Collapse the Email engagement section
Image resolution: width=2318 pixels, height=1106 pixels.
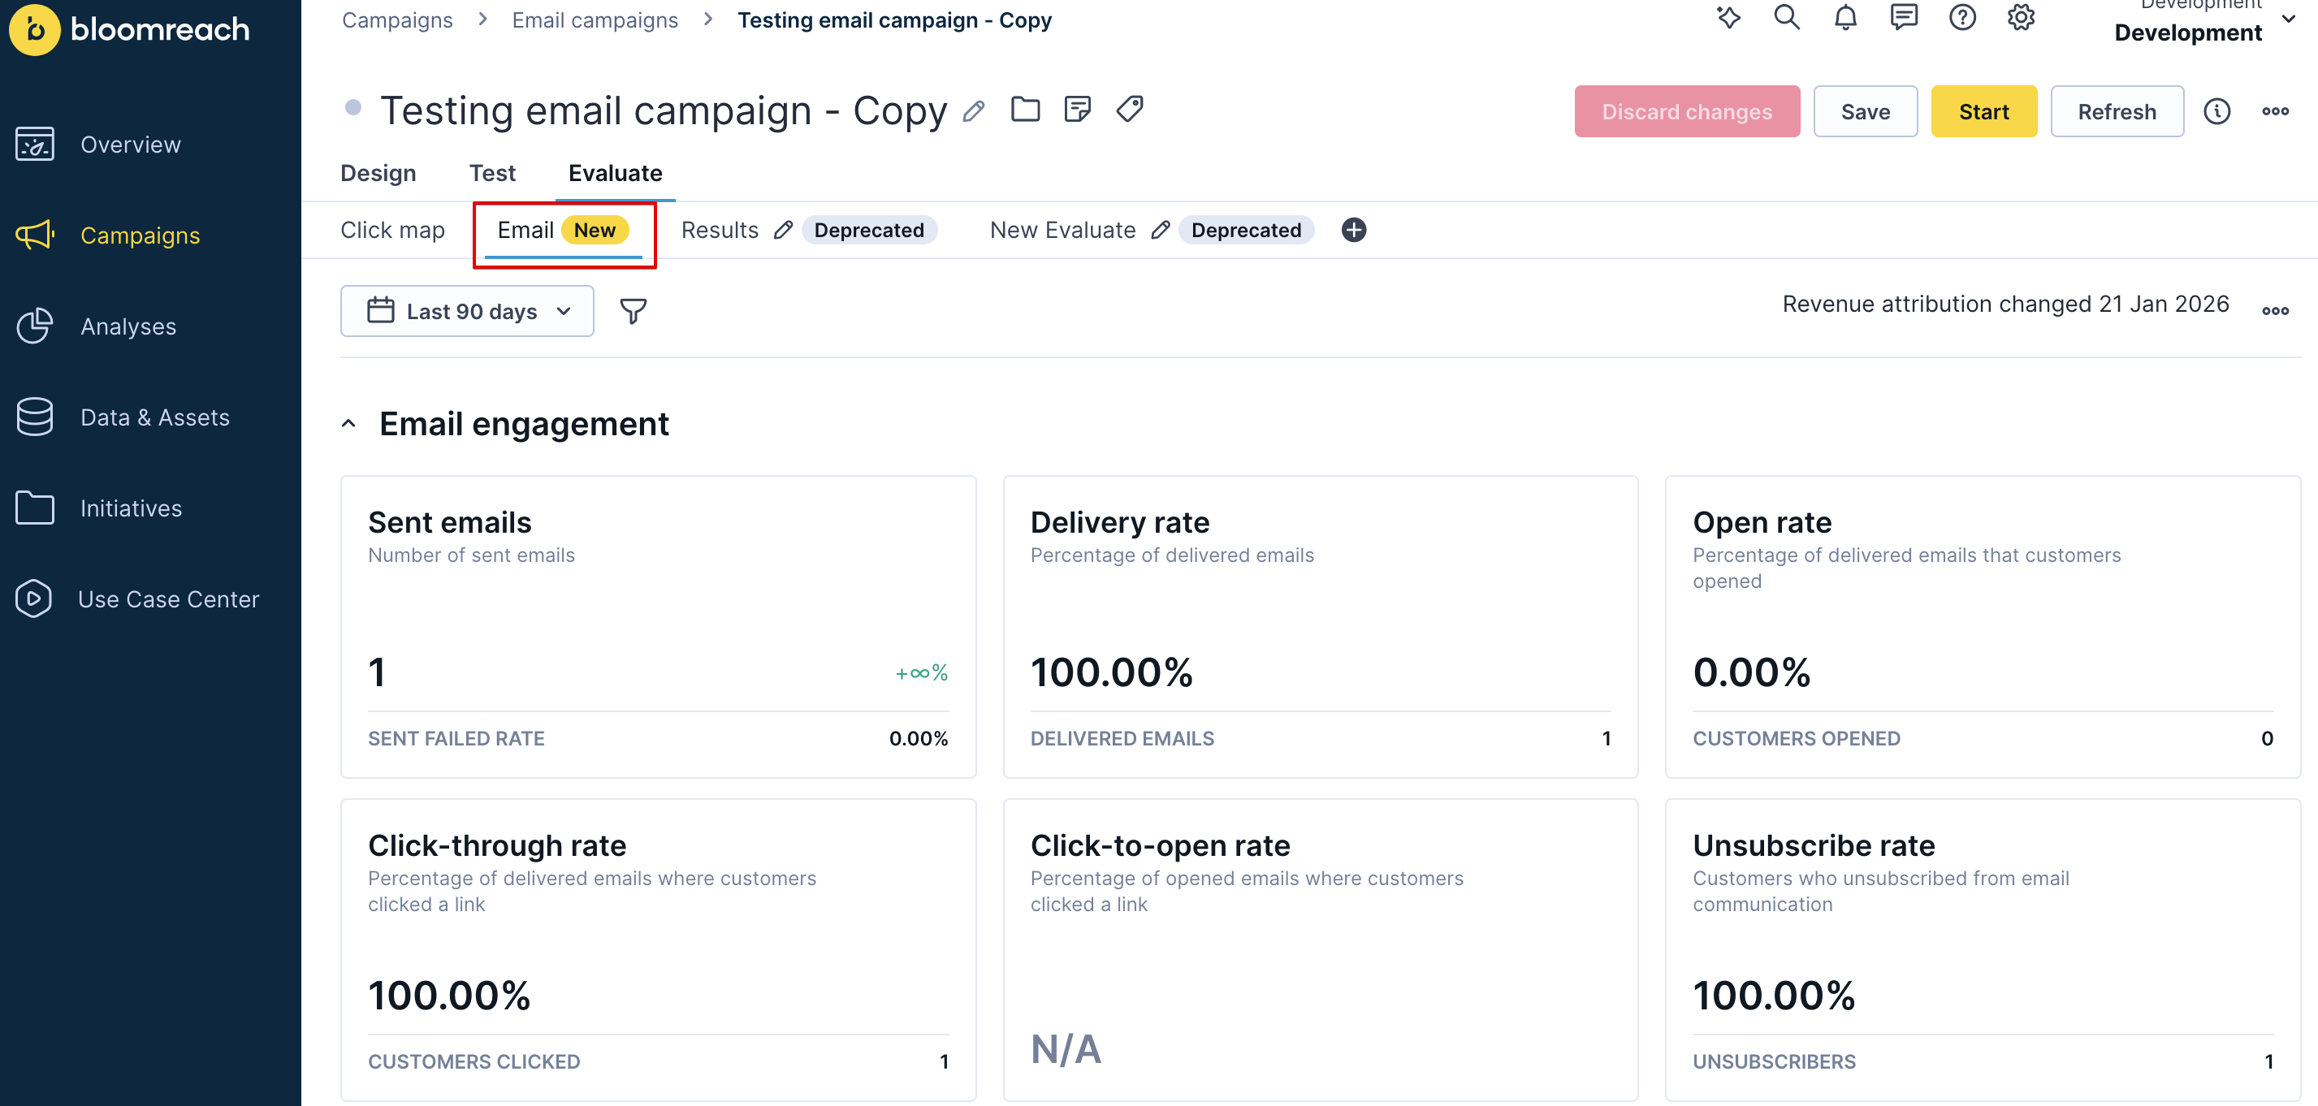(349, 424)
